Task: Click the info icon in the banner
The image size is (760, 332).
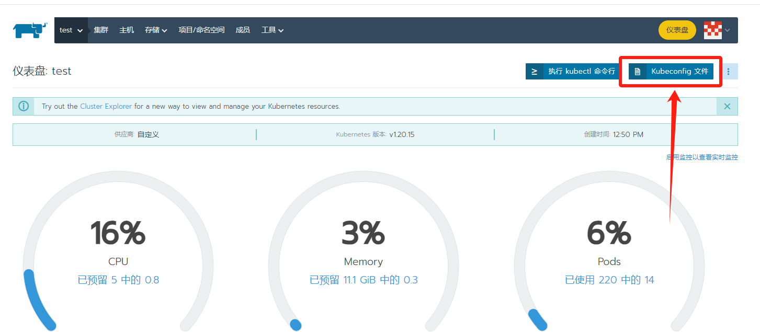Action: (x=24, y=106)
